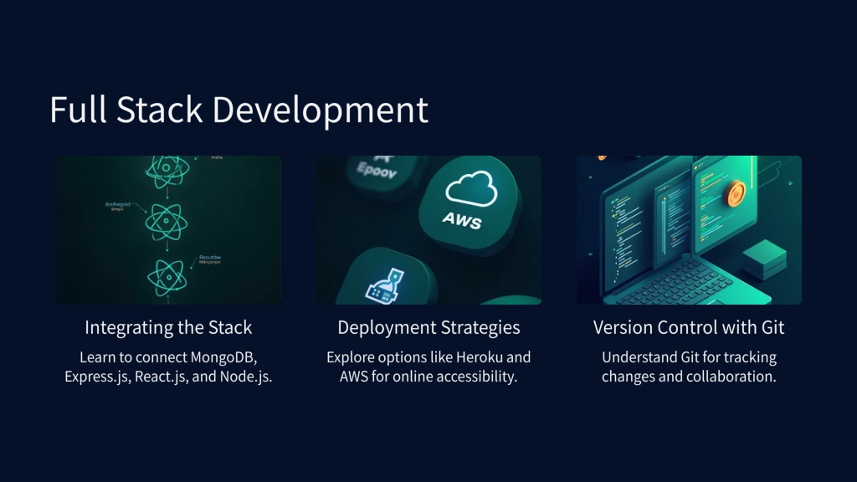Click the bottom atom icon in the stack diagram

pos(166,274)
